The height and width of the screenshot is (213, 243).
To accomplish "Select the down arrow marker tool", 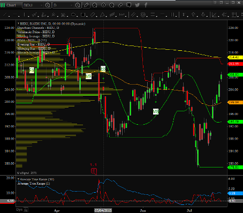I will click(x=203, y=15).
